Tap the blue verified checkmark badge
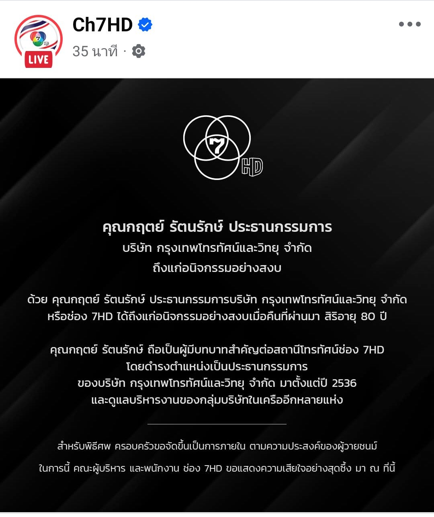 click(145, 25)
